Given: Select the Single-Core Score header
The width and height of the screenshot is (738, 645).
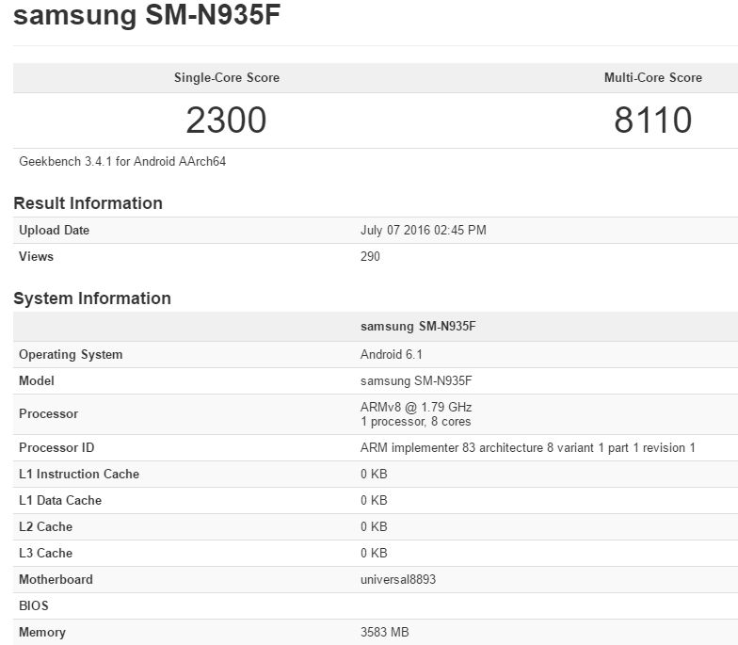Looking at the screenshot, I should [x=226, y=77].
